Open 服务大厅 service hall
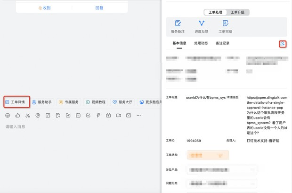This screenshot has height=193, width=292. tap(122, 102)
